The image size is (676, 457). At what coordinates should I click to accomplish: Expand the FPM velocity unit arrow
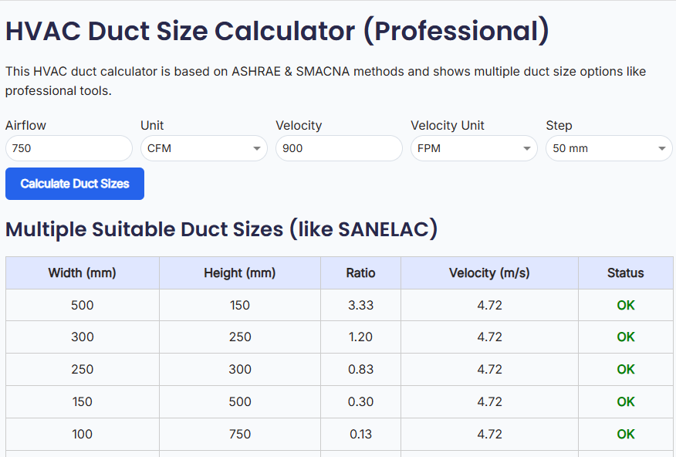[x=527, y=148]
